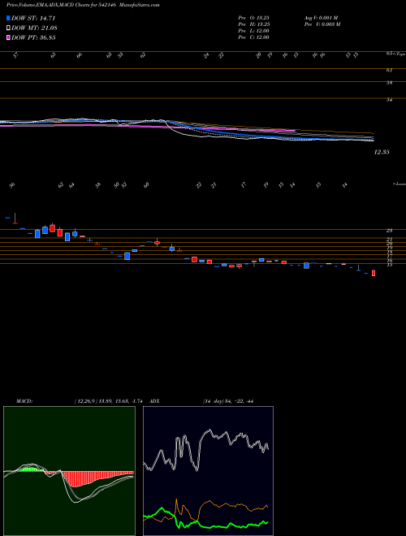
Task: Click the ADX '(14 day)' parameter values
Action: click(228, 401)
